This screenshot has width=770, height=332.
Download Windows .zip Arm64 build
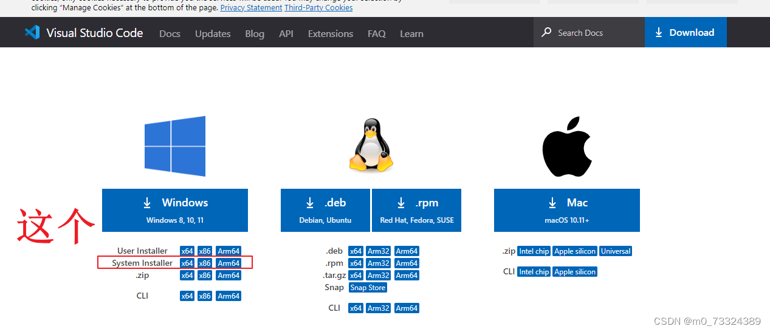[229, 276]
